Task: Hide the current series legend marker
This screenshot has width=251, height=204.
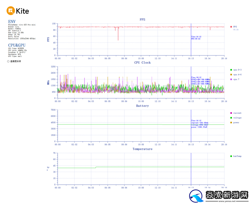Action: (x=231, y=113)
